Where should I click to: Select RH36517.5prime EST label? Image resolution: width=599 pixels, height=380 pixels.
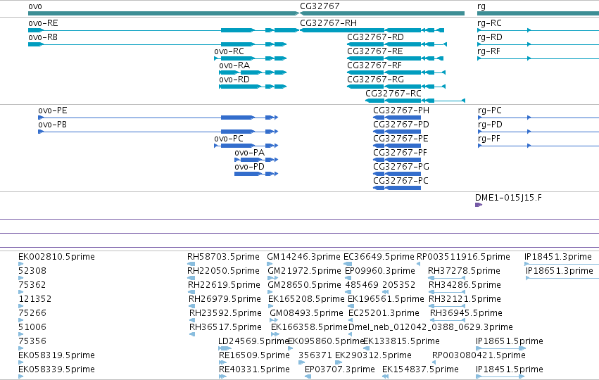(x=225, y=327)
